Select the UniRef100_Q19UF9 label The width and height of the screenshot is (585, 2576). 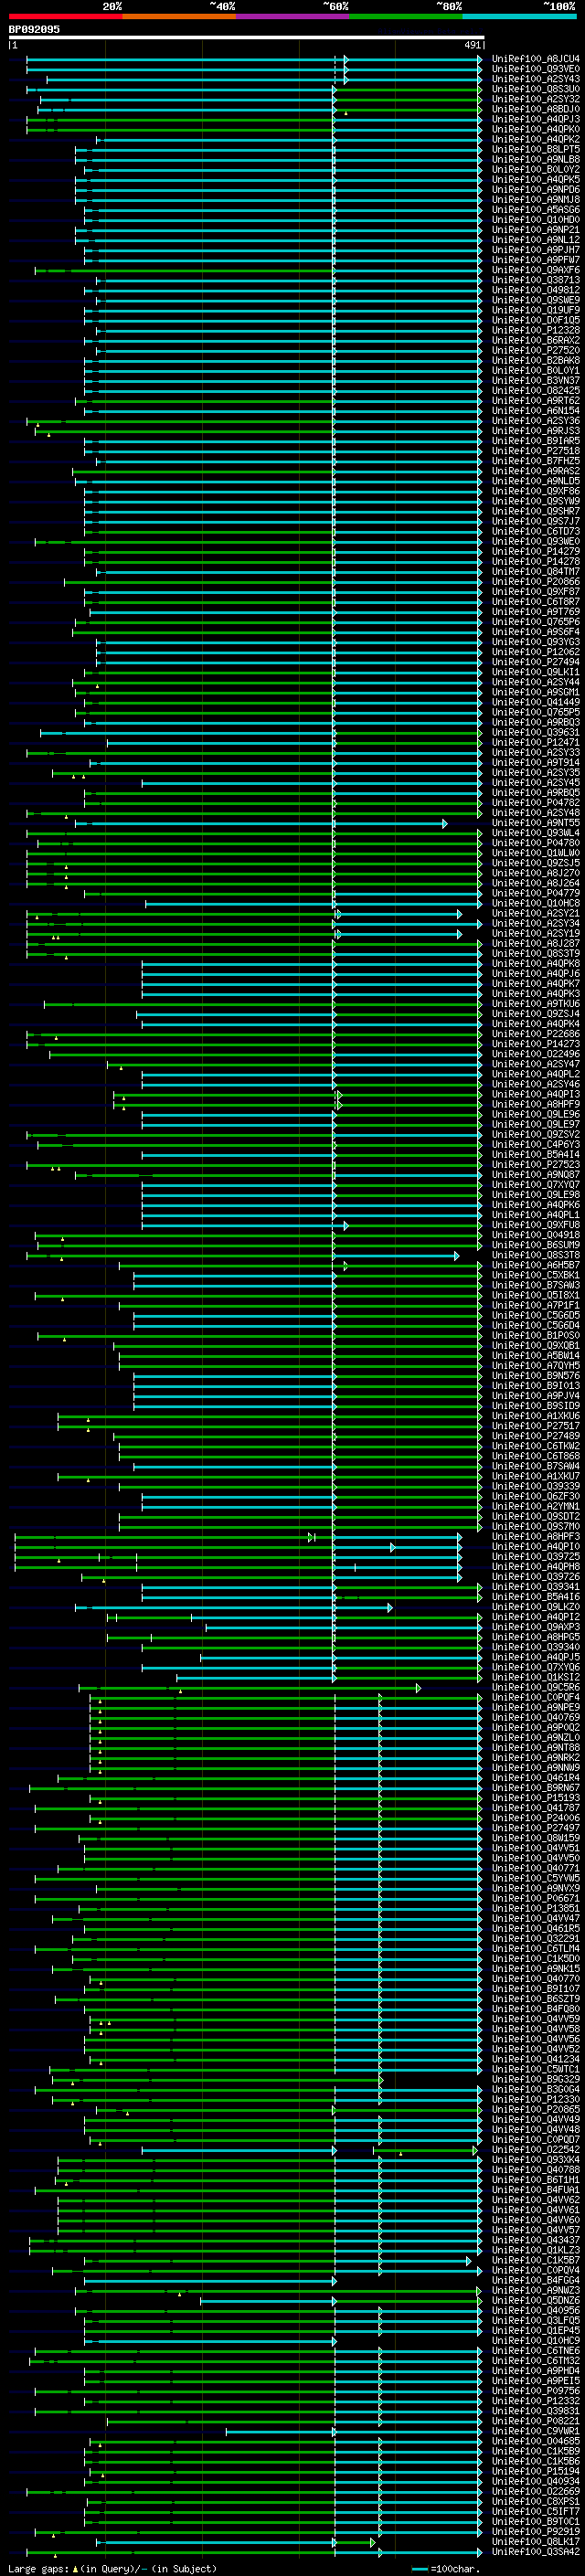[x=536, y=310]
